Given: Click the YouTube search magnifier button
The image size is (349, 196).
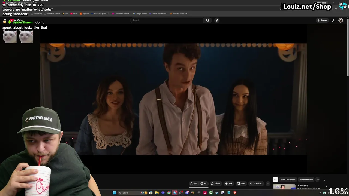Looking at the screenshot, I should [207, 20].
